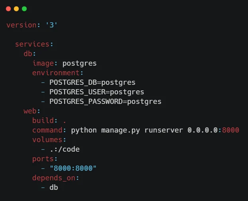Click the '3' version value
248x201 pixels.
pyautogui.click(x=52, y=25)
